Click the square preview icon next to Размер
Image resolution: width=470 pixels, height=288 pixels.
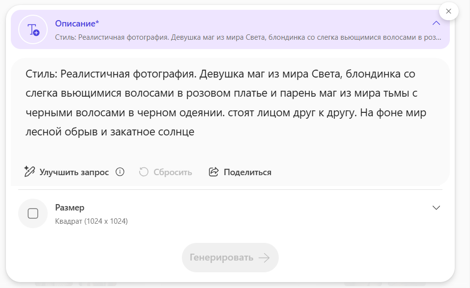[32, 213]
